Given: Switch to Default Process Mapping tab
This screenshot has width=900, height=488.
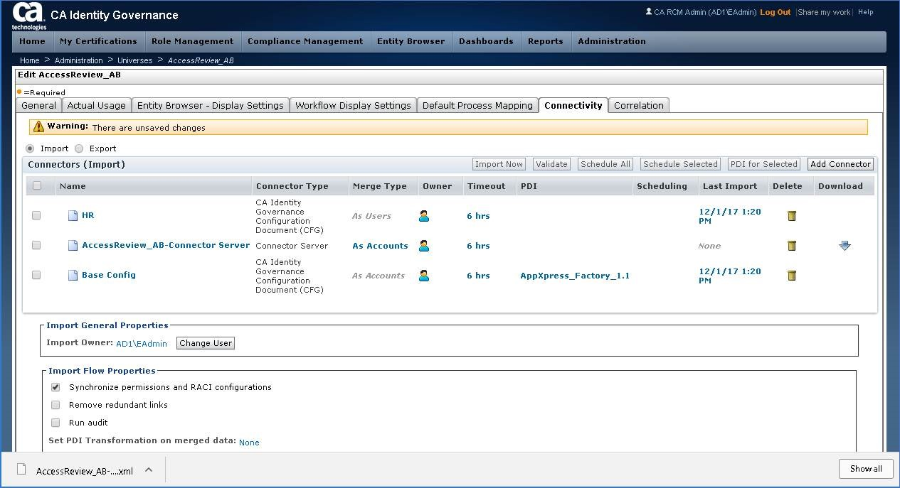Looking at the screenshot, I should 477,105.
